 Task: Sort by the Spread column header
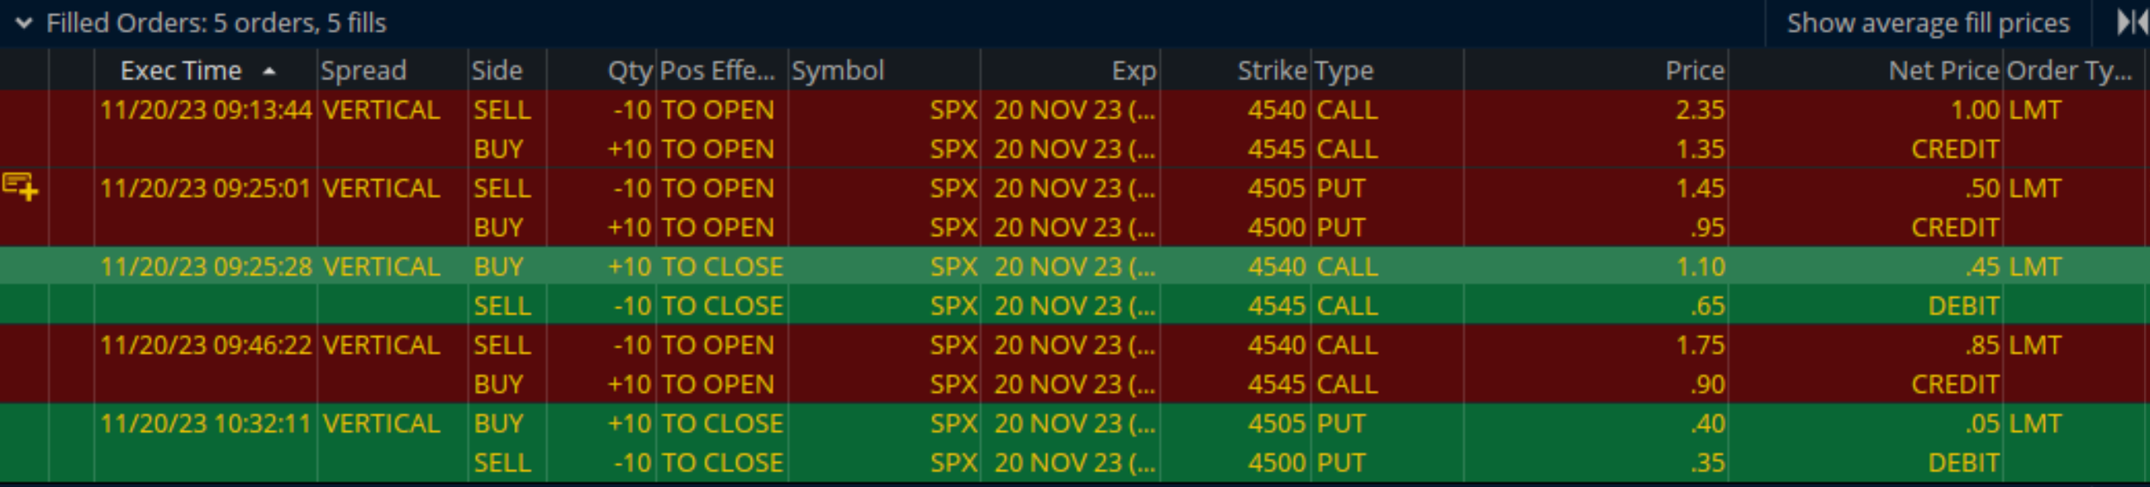(364, 71)
